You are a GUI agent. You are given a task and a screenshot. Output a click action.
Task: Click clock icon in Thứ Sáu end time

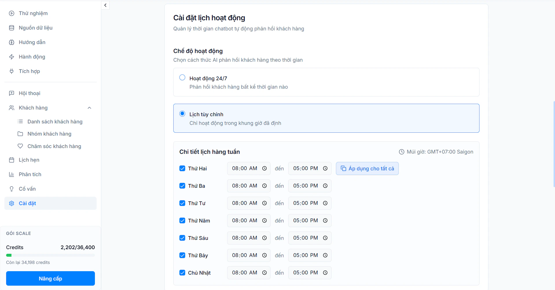click(325, 238)
